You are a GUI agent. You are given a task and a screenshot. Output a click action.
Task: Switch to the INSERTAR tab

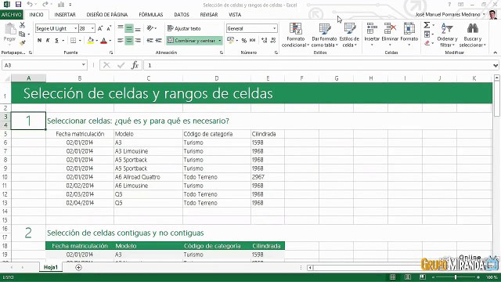tap(65, 14)
